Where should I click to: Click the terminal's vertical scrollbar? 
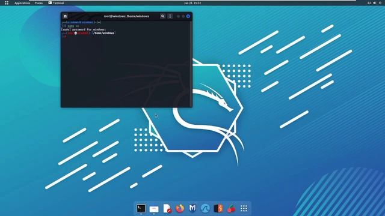(x=191, y=64)
